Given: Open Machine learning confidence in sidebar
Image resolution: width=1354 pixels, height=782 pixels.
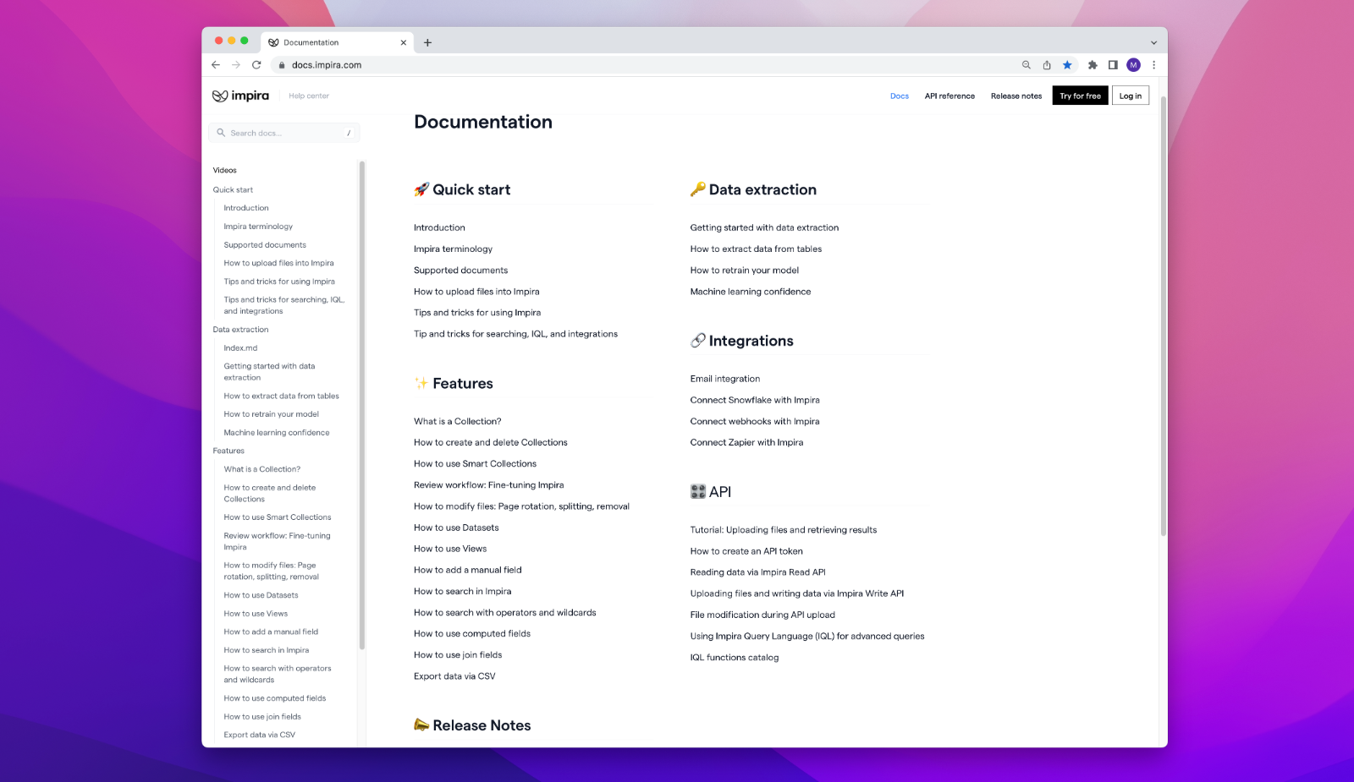Looking at the screenshot, I should click(277, 433).
